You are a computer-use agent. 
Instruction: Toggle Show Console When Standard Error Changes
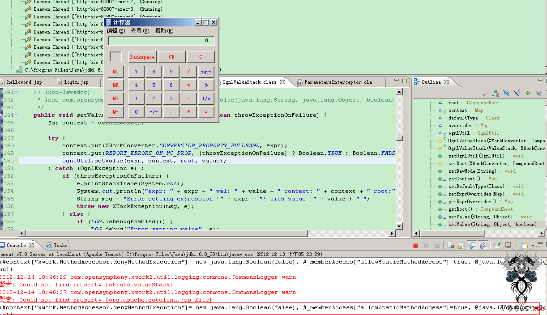483,245
